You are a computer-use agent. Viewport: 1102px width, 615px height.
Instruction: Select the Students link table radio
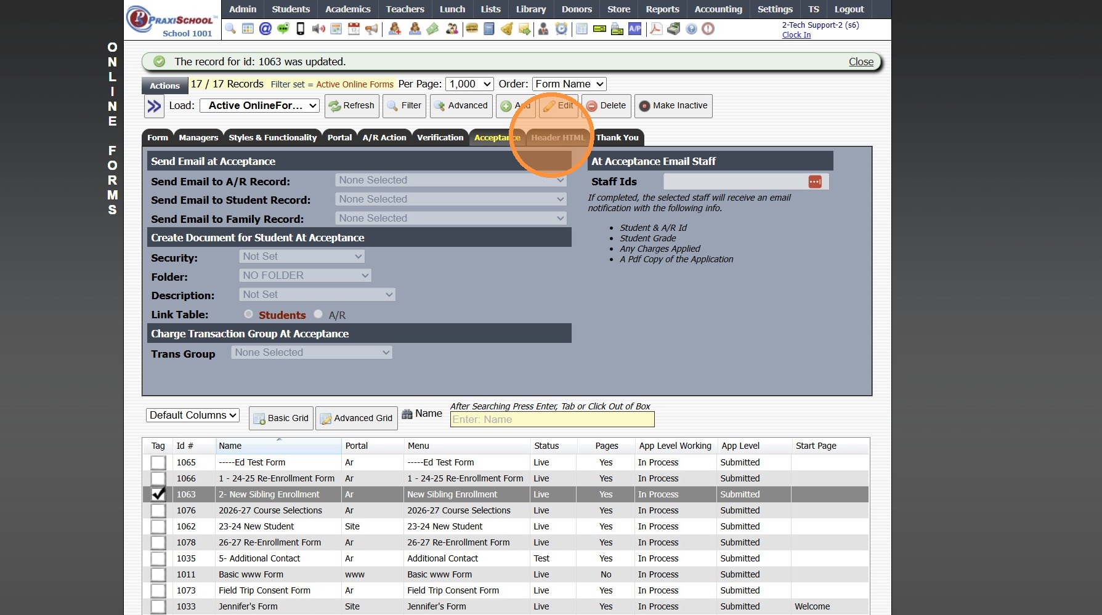248,314
